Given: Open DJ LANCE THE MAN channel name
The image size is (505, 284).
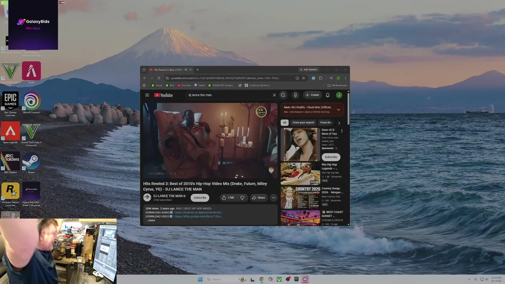Looking at the screenshot, I should click(x=168, y=196).
